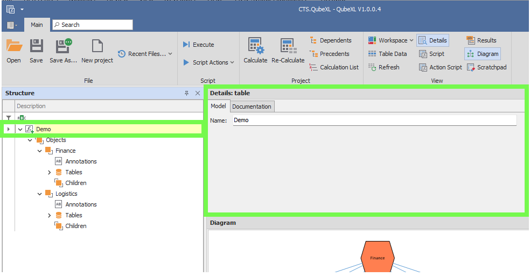
Task: Open the Recent Files dropdown
Action: [x=145, y=54]
